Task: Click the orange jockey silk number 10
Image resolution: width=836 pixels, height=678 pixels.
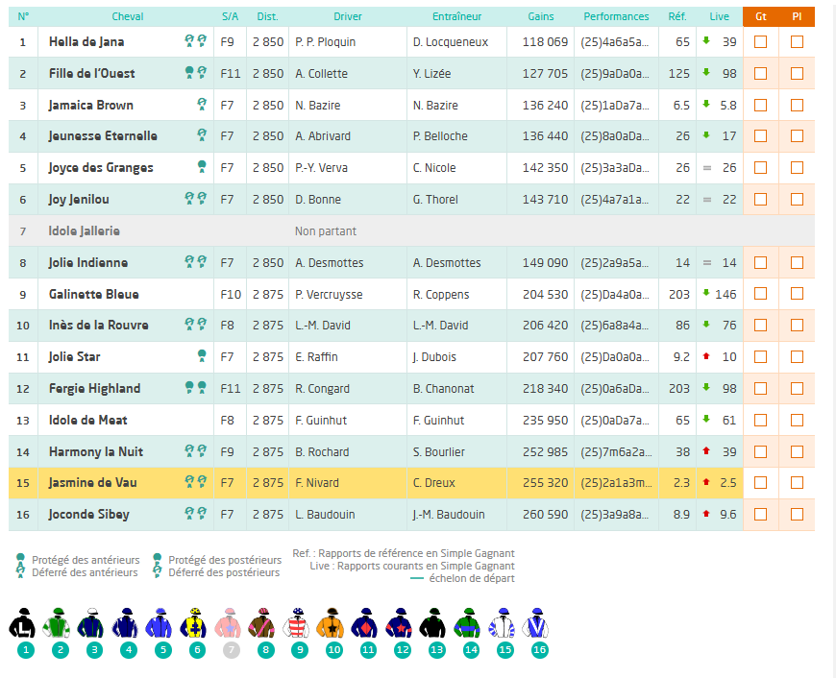Action: (x=333, y=624)
